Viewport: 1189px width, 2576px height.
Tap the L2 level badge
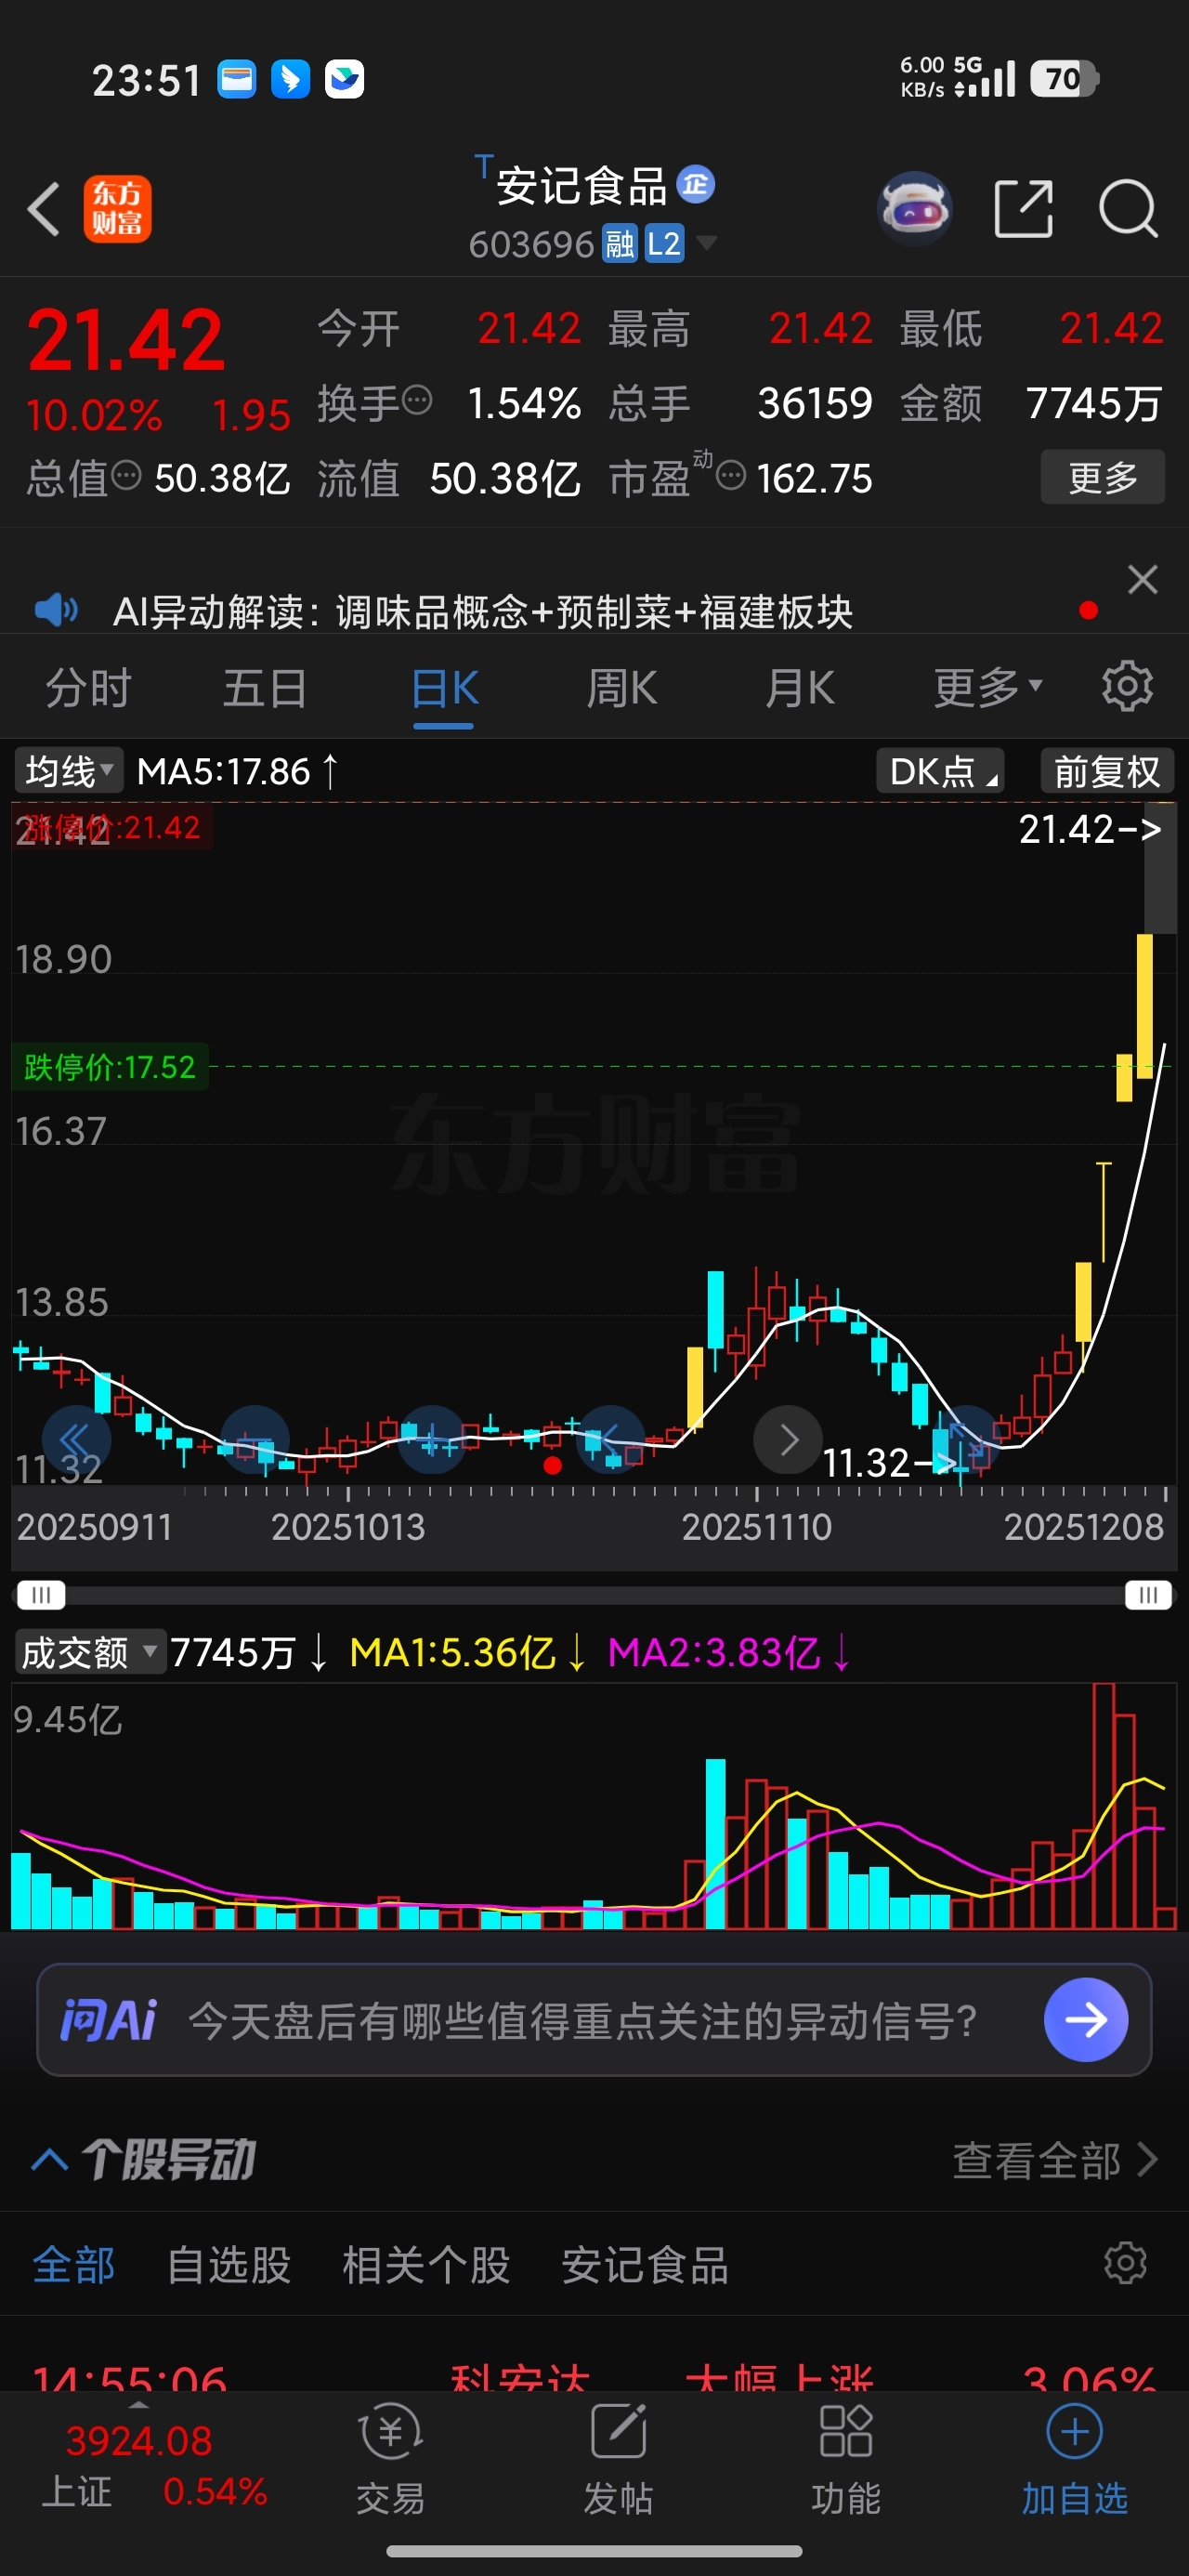(x=664, y=244)
